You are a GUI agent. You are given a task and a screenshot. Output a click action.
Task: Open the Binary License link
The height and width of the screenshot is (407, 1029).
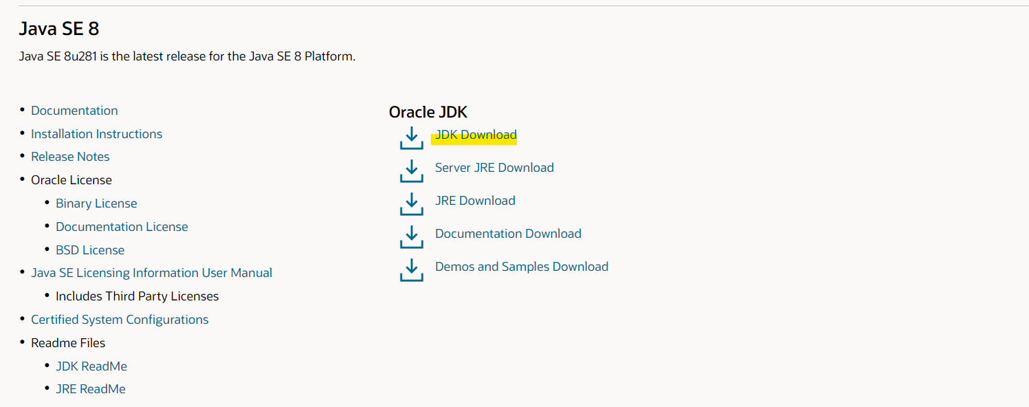[x=96, y=203]
